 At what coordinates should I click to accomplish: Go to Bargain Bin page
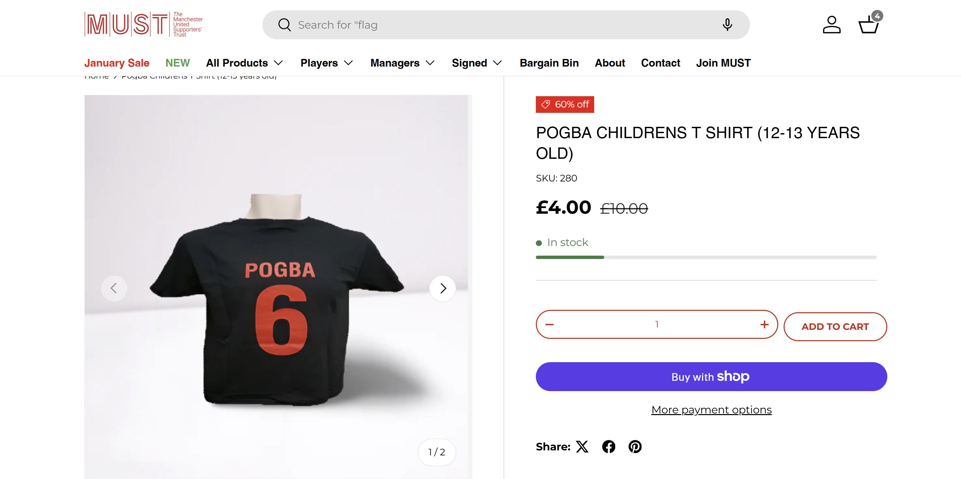click(x=549, y=63)
